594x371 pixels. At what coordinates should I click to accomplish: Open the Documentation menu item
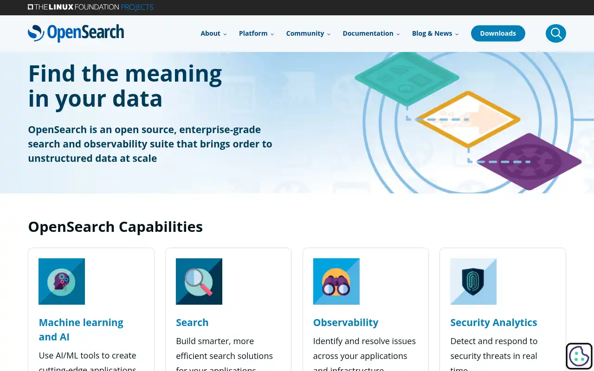[368, 33]
